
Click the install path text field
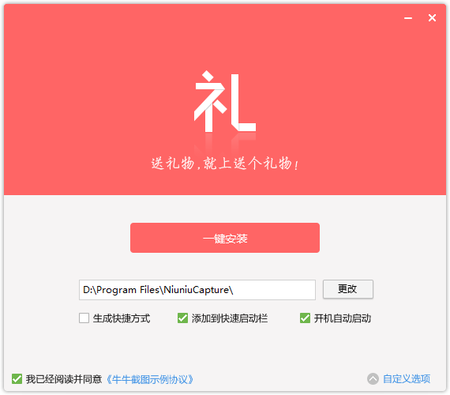coord(197,290)
